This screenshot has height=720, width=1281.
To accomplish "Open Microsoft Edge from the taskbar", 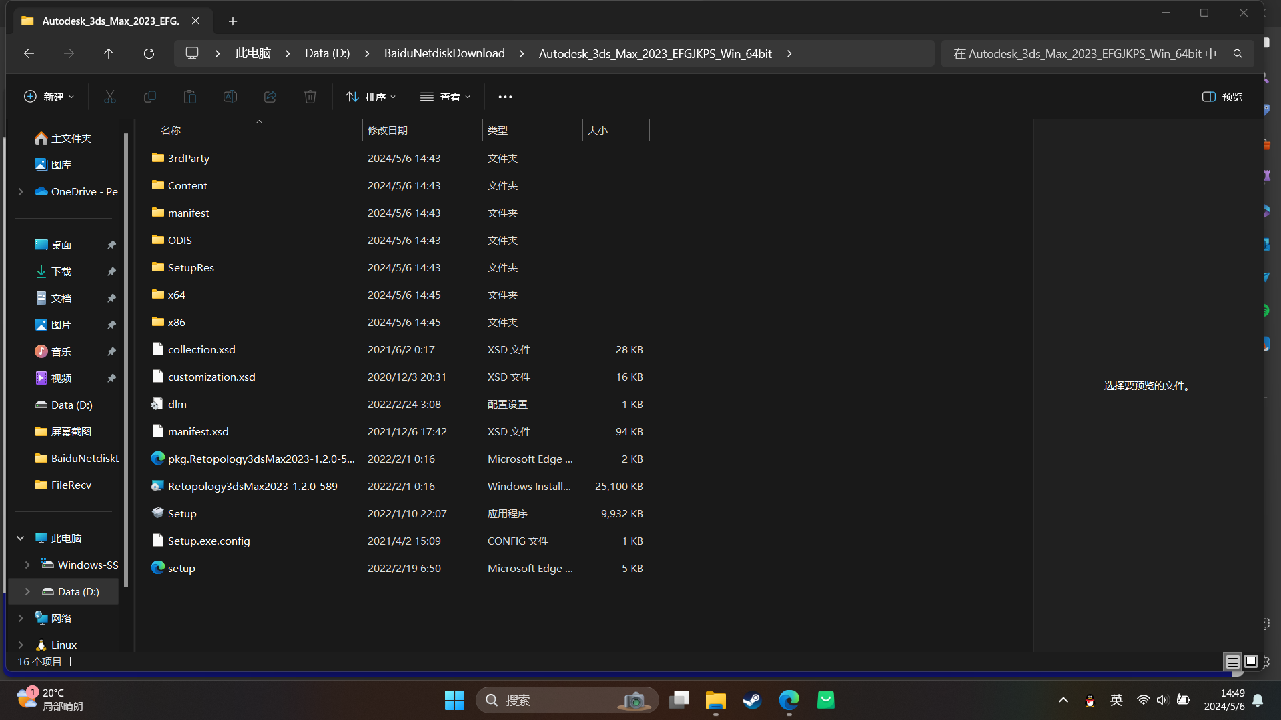I will coord(789,700).
